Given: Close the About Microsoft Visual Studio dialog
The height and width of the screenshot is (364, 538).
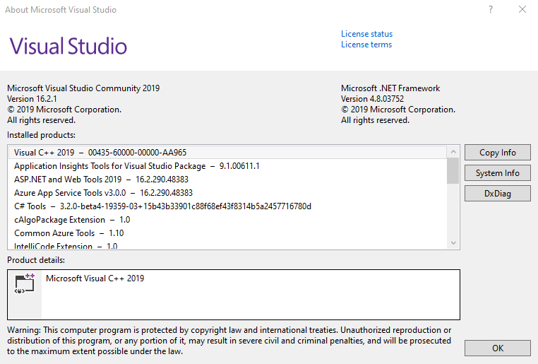Looking at the screenshot, I should pos(522,10).
